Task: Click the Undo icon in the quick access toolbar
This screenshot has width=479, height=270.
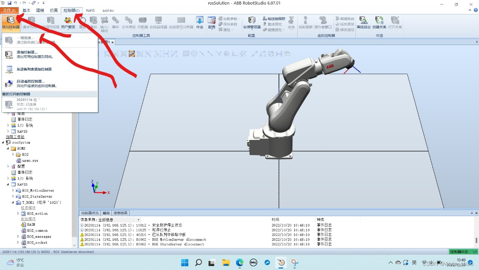Action: (x=15, y=3)
